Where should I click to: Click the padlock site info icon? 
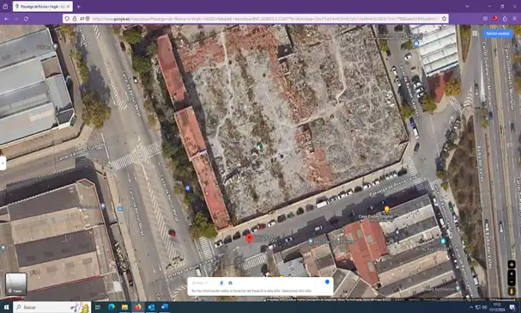[x=75, y=19]
